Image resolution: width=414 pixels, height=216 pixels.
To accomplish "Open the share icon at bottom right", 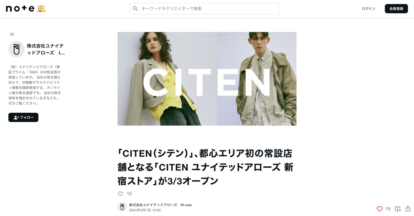I will [408, 209].
